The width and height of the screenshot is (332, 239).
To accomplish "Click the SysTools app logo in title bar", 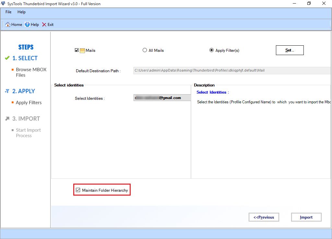I will [x=3, y=3].
